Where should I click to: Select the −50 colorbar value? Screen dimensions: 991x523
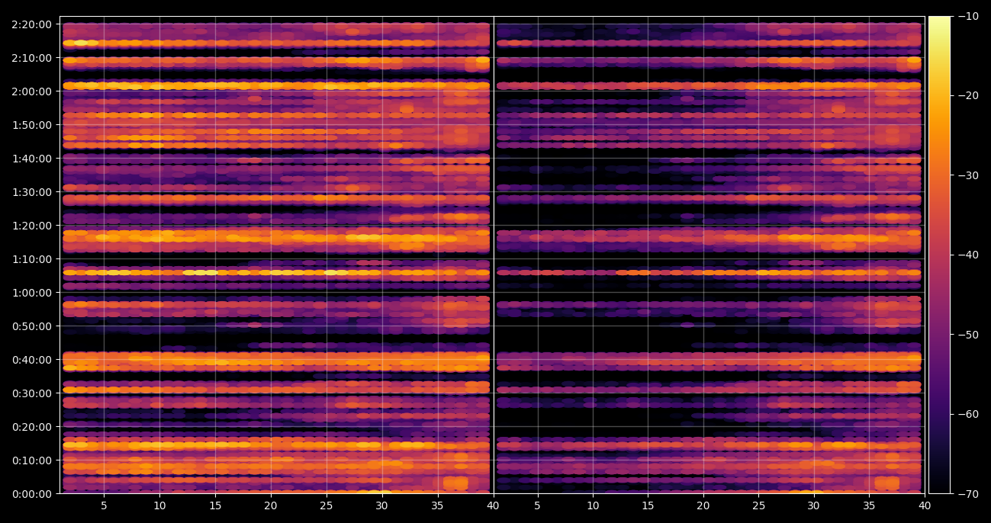pyautogui.click(x=967, y=335)
